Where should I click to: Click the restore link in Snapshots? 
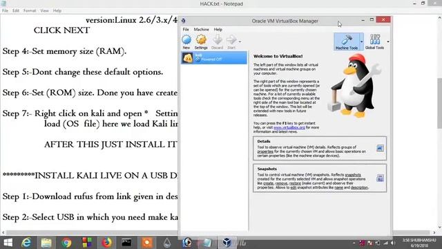pyautogui.click(x=295, y=183)
